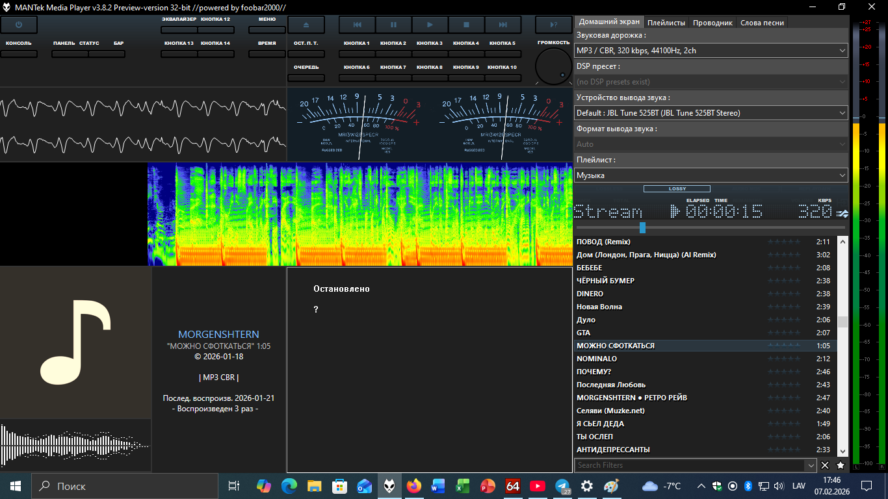Expand the audio output device dropdown

click(x=711, y=112)
